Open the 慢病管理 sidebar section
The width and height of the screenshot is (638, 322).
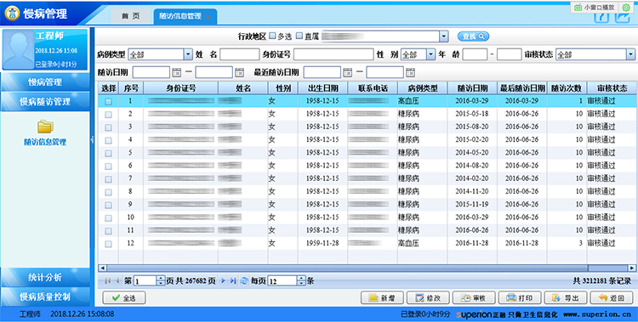(x=45, y=82)
